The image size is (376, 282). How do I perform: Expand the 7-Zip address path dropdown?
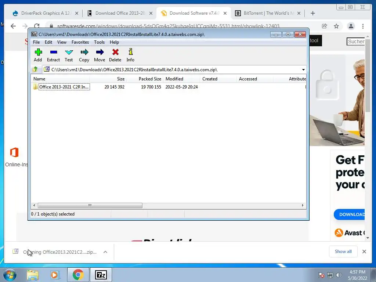pos(303,70)
